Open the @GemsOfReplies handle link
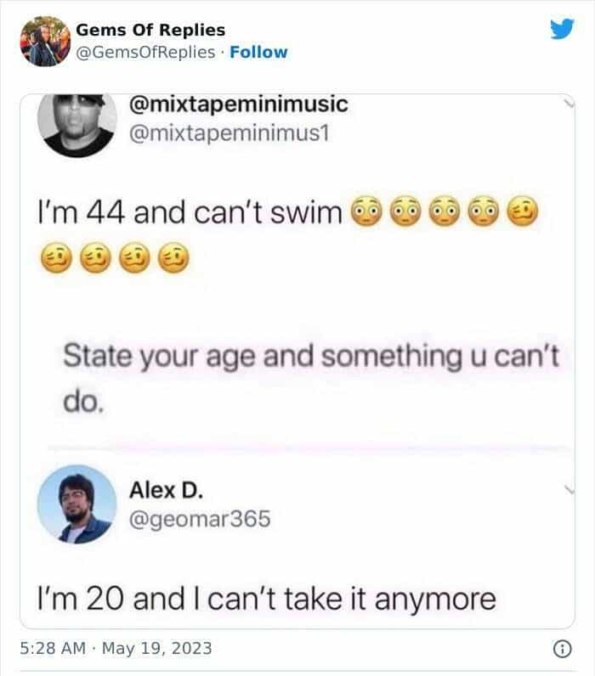This screenshot has width=595, height=676. click(x=145, y=52)
